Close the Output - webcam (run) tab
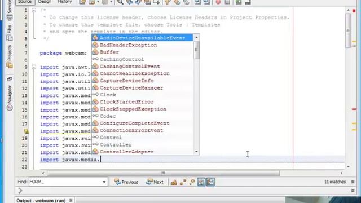The height and width of the screenshot is (203, 361). click(x=71, y=201)
